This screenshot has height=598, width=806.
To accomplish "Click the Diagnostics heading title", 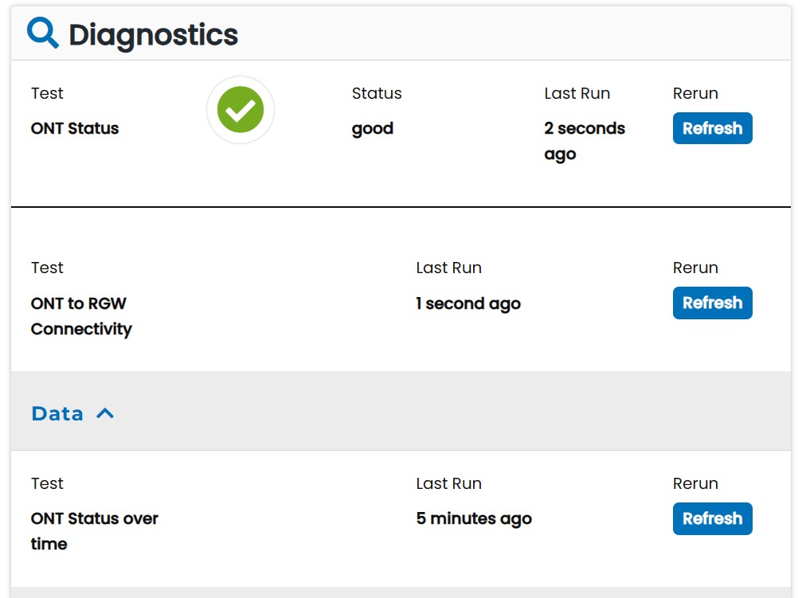I will (x=153, y=35).
